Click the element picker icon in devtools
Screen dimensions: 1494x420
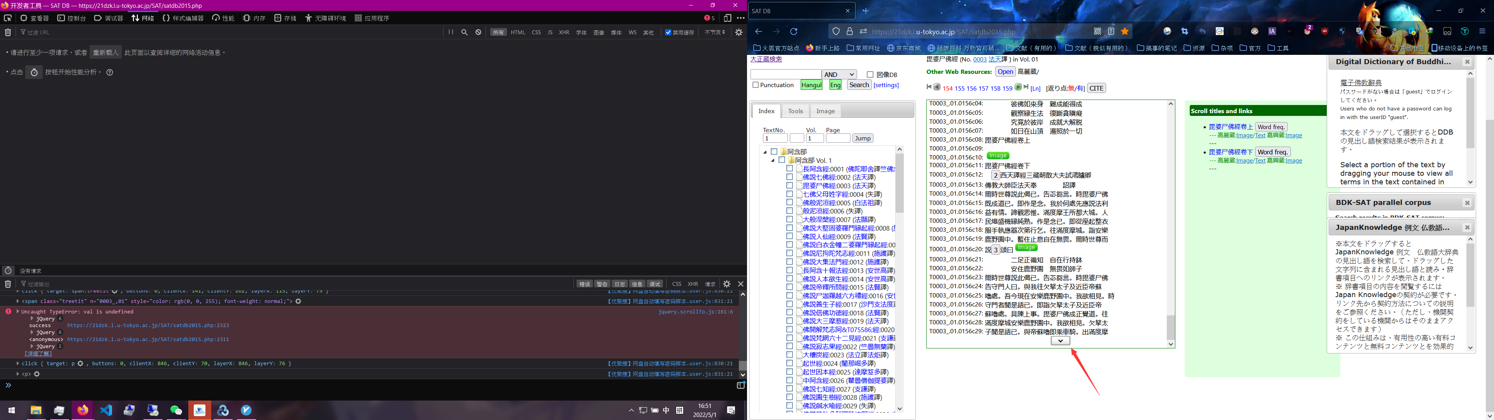7,18
